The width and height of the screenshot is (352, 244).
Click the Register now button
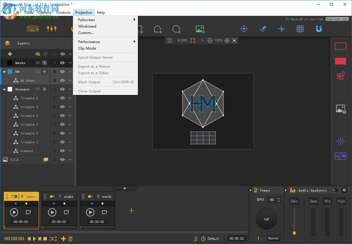coord(337,19)
